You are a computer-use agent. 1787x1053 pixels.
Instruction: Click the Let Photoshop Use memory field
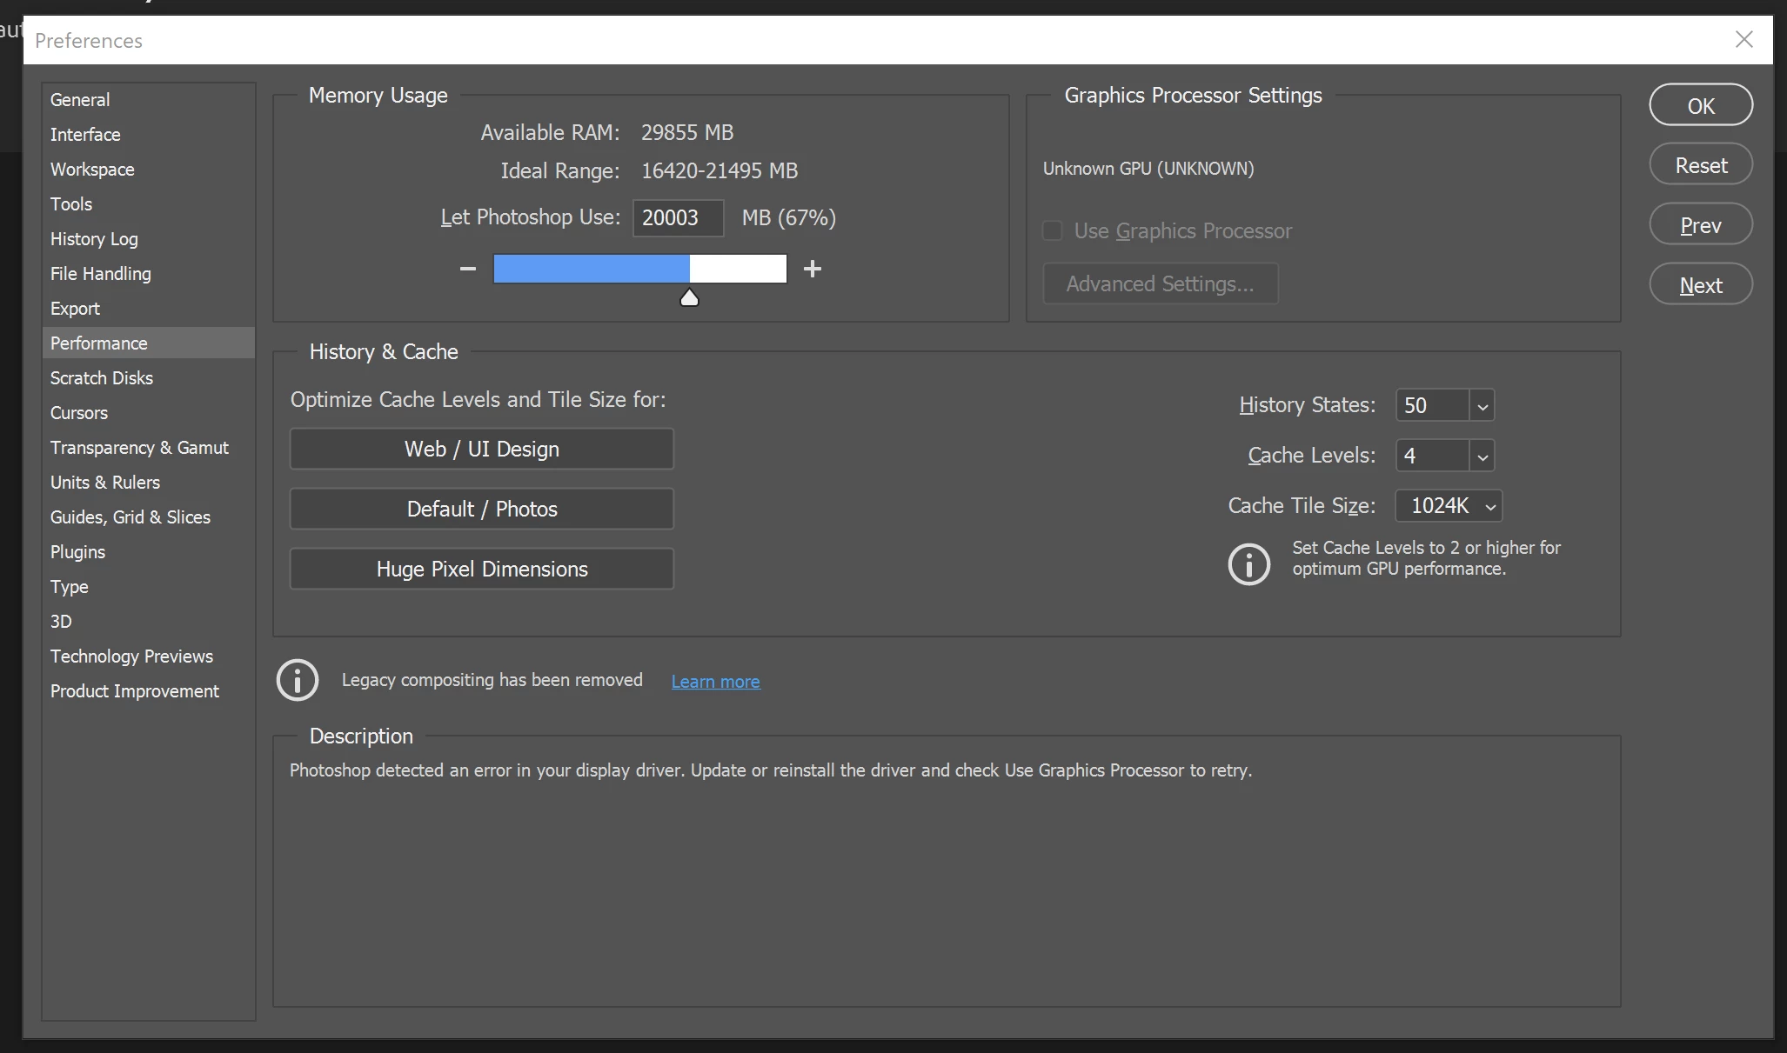pyautogui.click(x=677, y=217)
